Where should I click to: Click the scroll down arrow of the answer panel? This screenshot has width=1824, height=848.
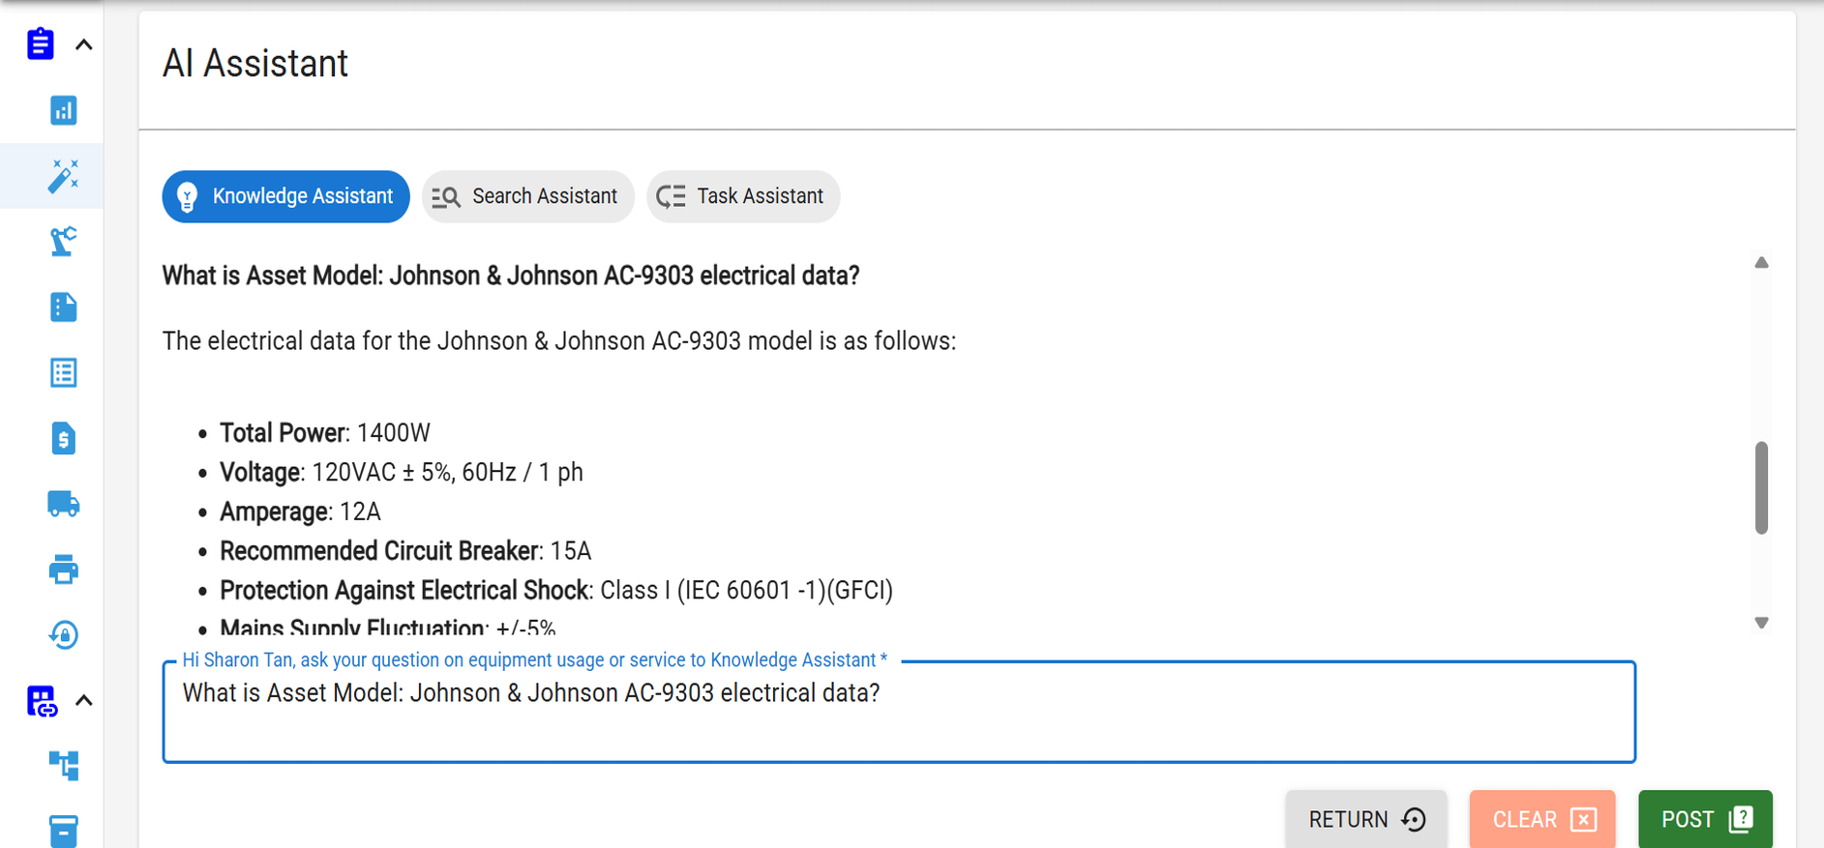click(1762, 624)
